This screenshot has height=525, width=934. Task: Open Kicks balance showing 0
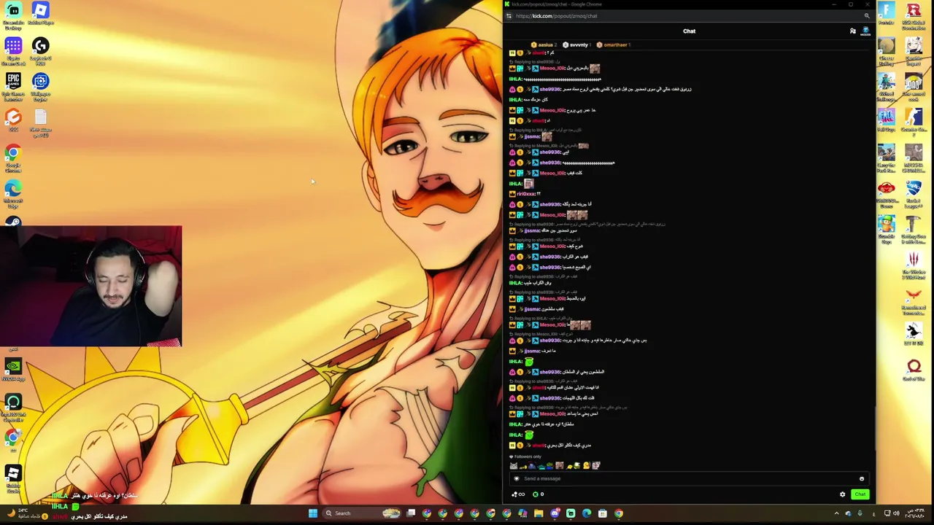[x=539, y=494]
